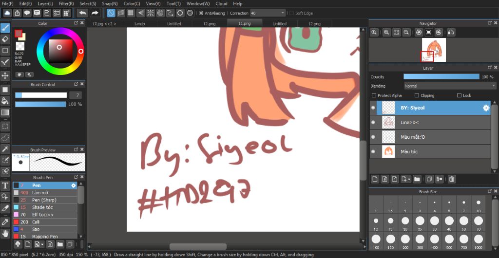Viewport: 499px width, 258px height.
Task: Hide the Màu mắt:'D layer
Action: pyautogui.click(x=373, y=137)
